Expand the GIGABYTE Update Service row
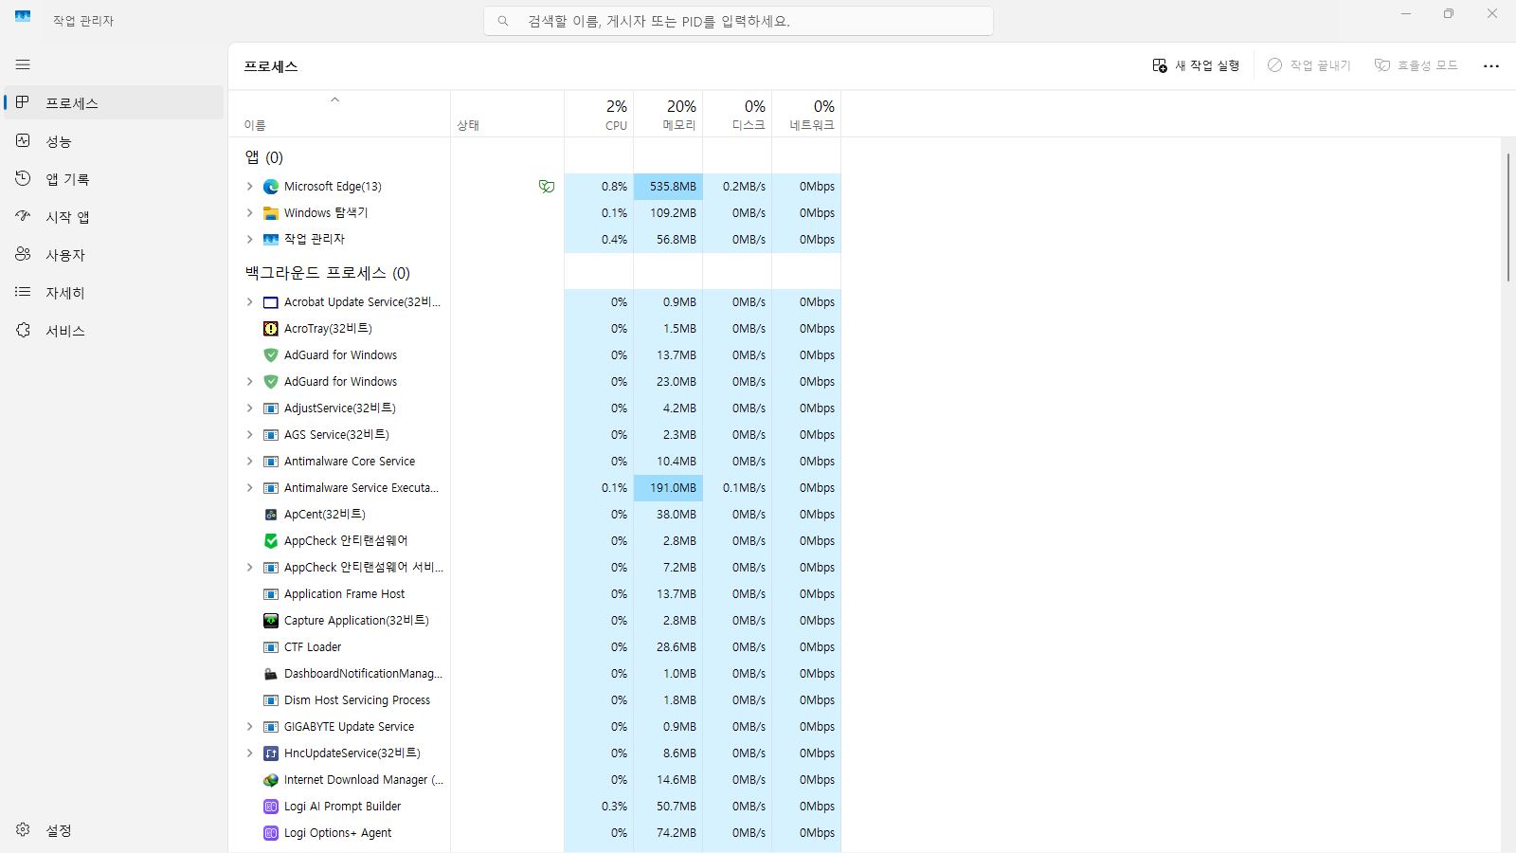The width and height of the screenshot is (1516, 853). (x=249, y=727)
